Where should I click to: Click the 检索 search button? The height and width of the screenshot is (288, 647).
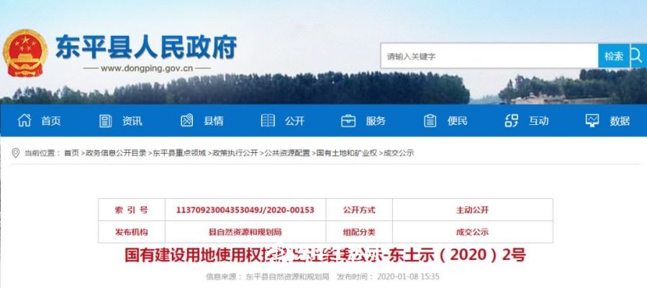(614, 56)
